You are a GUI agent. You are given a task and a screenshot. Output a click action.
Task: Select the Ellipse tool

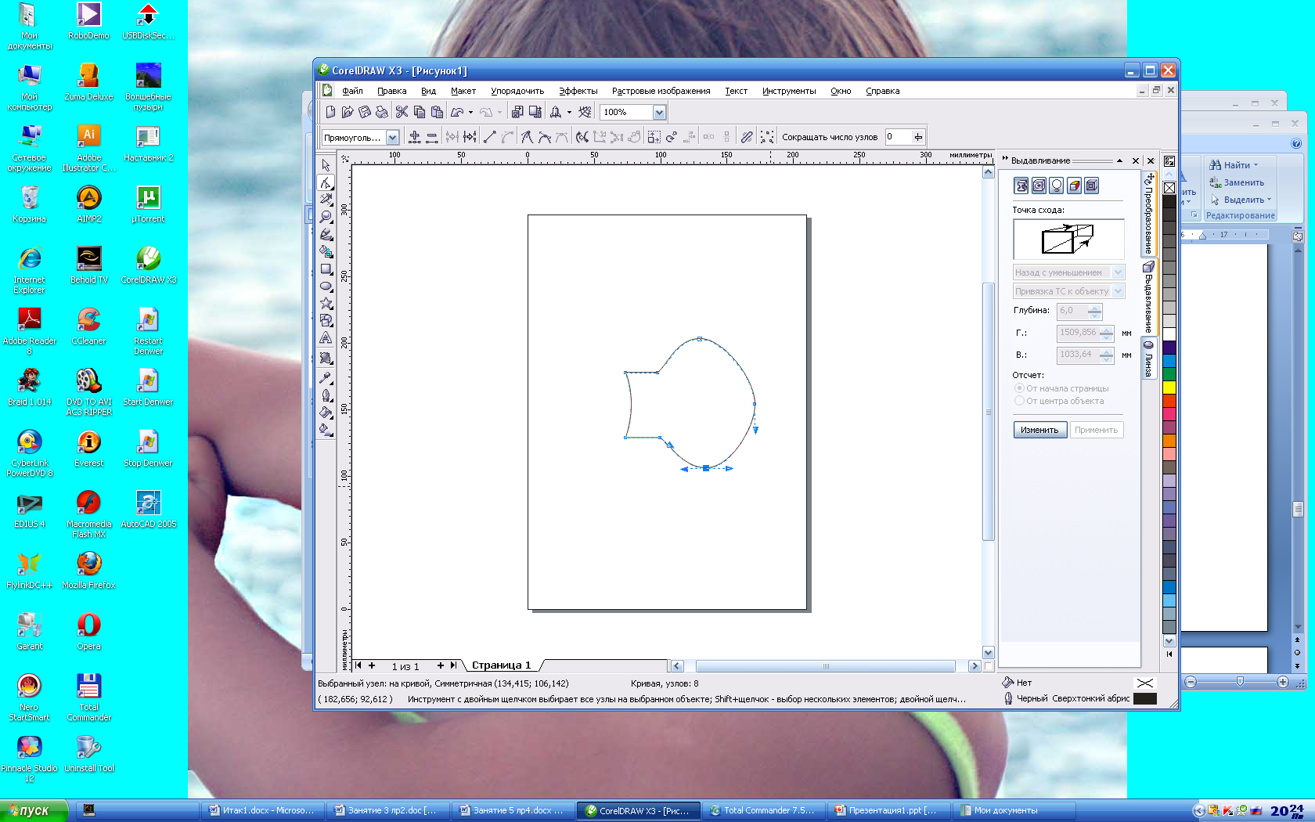[x=326, y=286]
